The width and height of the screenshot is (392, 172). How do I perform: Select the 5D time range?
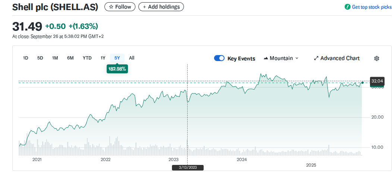pyautogui.click(x=40, y=58)
